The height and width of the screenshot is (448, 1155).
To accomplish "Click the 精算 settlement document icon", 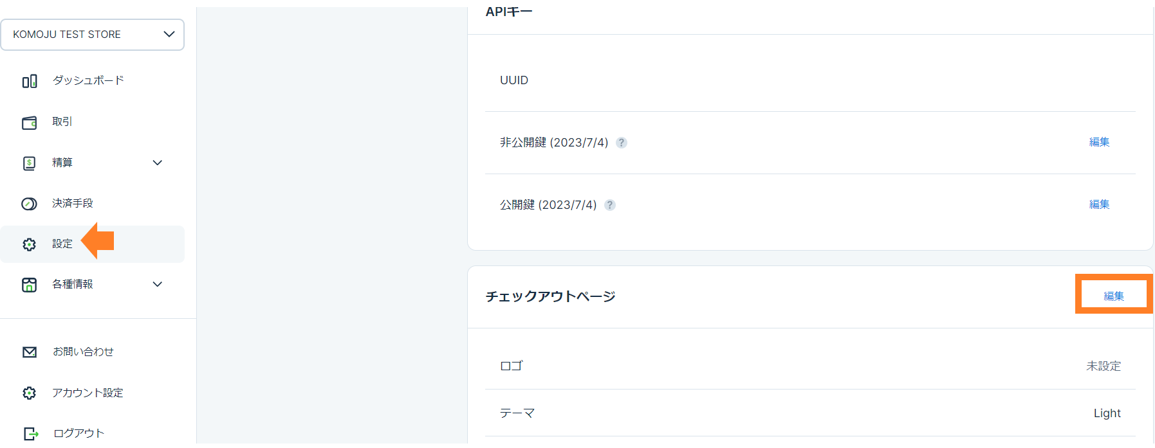I will click(x=30, y=163).
